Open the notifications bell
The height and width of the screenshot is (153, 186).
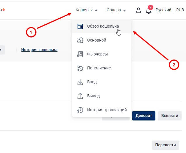pyautogui.click(x=149, y=11)
